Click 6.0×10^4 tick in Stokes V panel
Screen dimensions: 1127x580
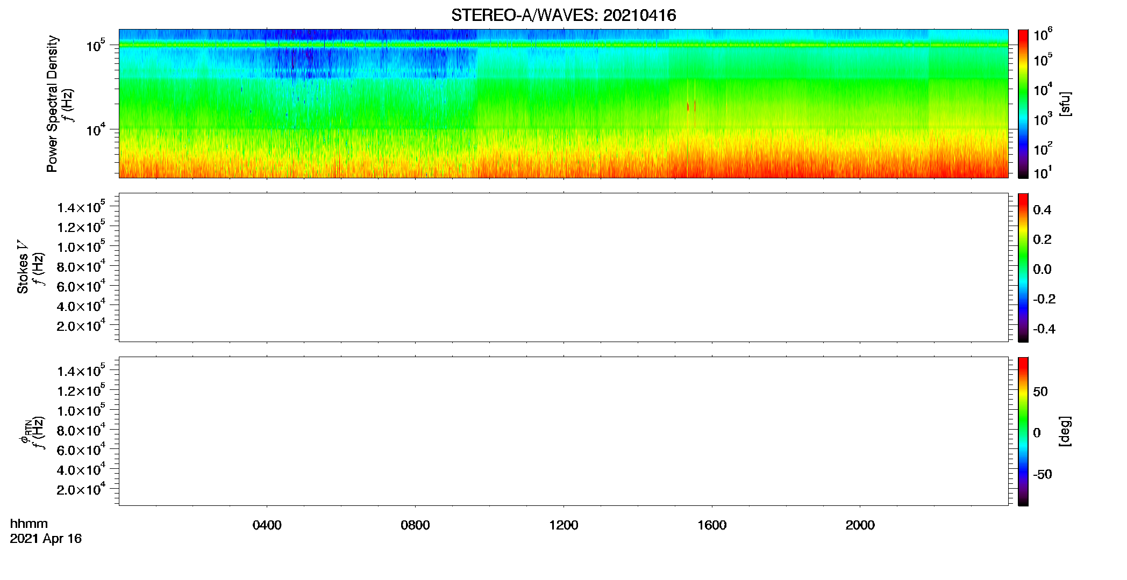point(81,286)
